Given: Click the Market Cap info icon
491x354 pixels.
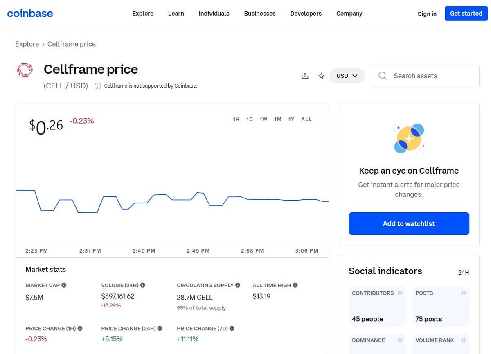Looking at the screenshot, I should (64, 285).
